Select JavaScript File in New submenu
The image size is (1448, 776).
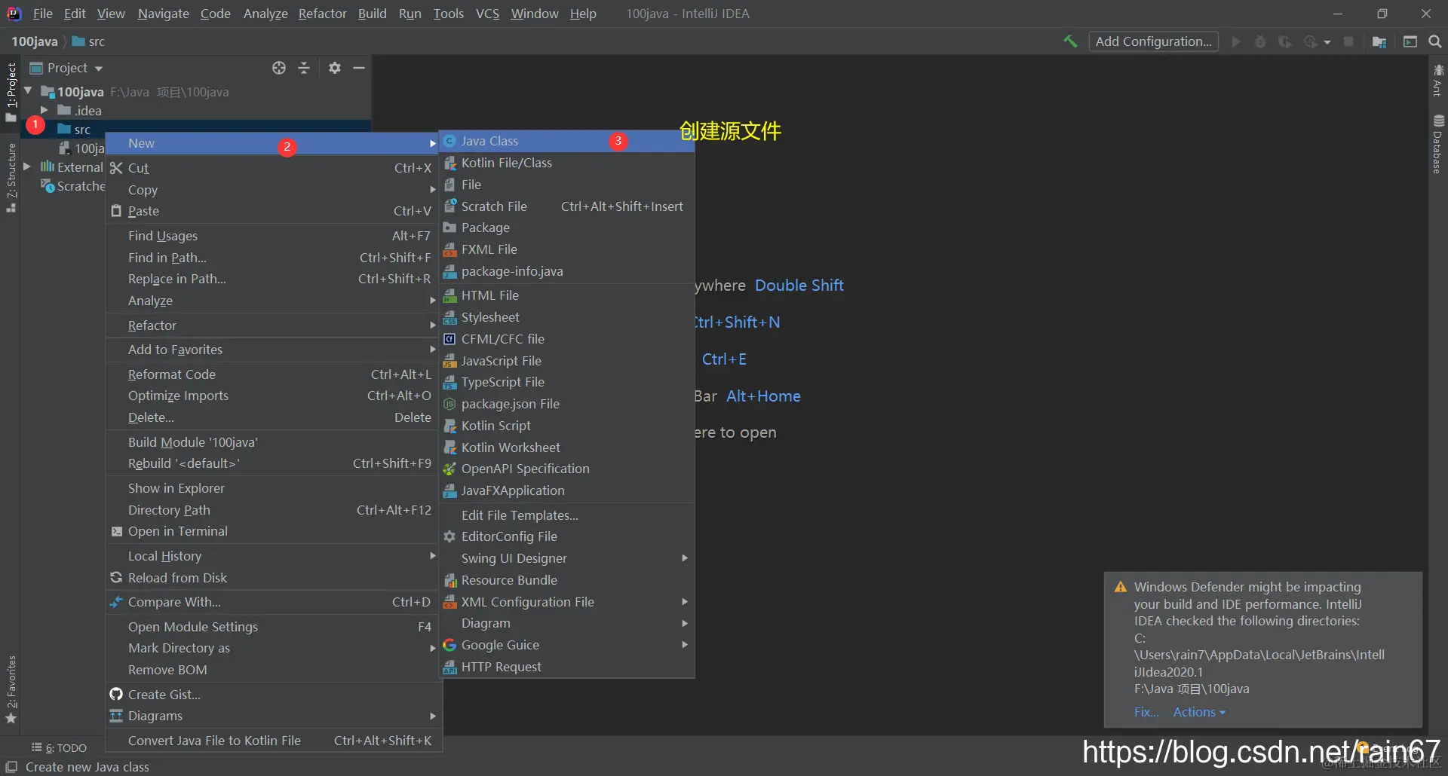tap(567, 361)
